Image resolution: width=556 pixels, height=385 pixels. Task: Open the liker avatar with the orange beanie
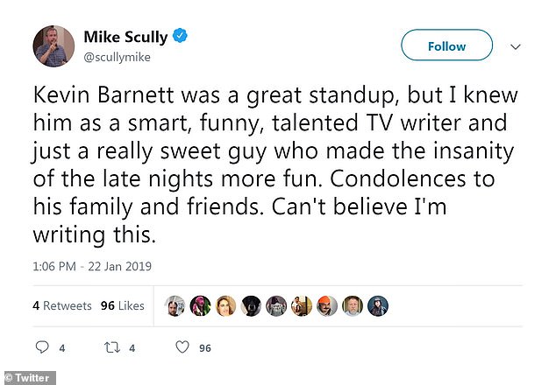327,305
